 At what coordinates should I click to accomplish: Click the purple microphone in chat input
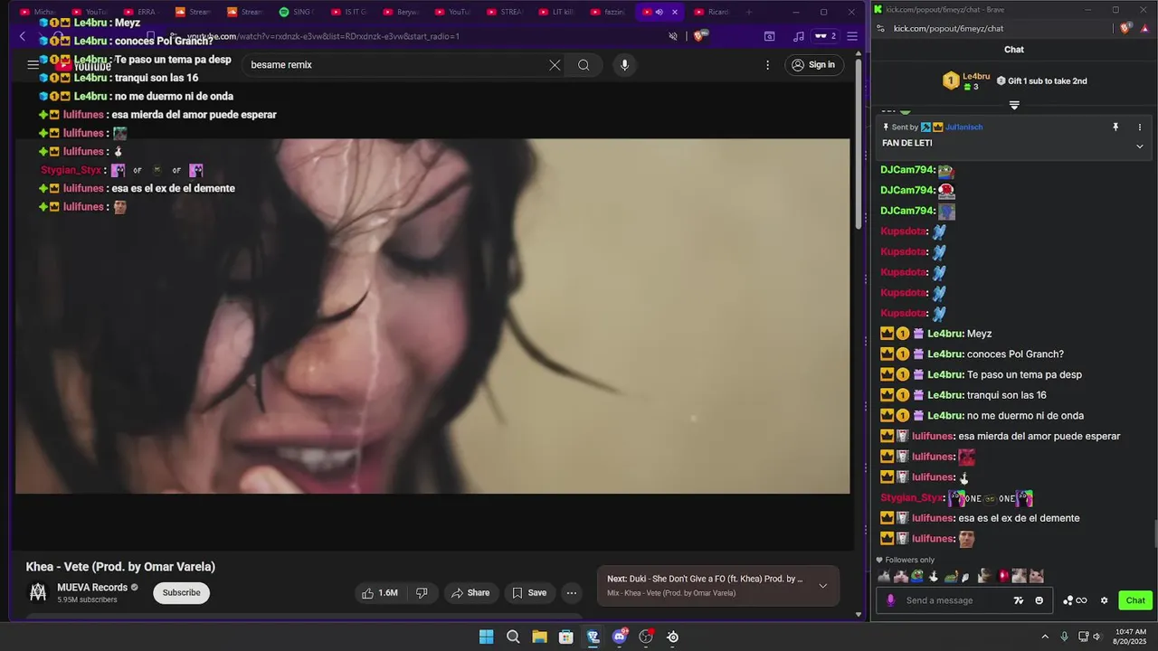[x=891, y=600]
